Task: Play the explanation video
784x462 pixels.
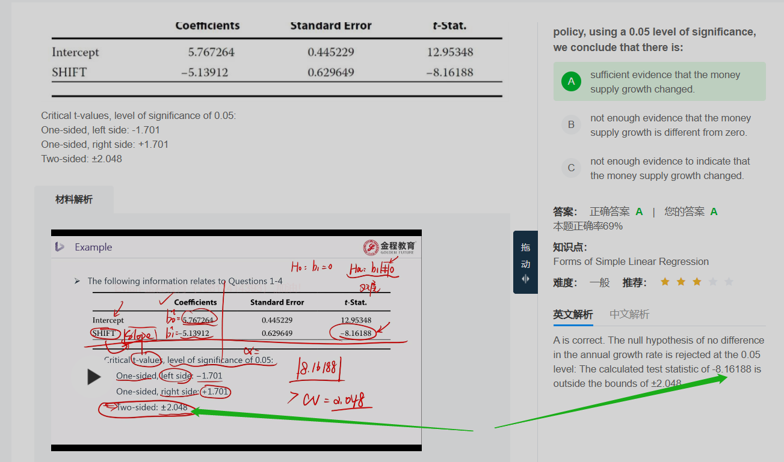Action: (x=94, y=377)
